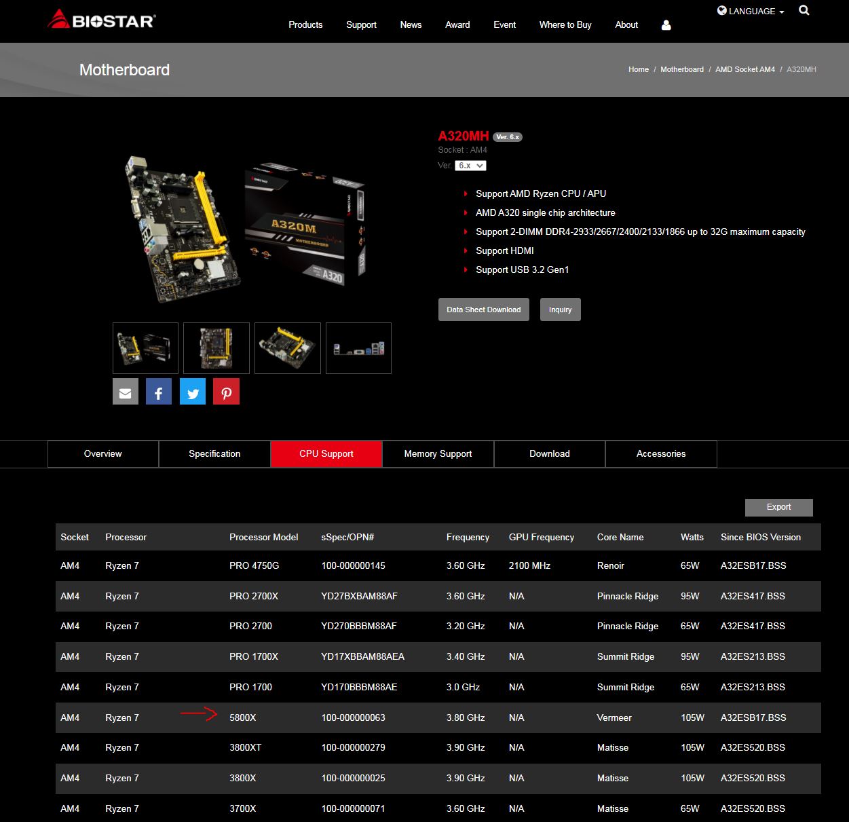Switch to the Download tab
This screenshot has width=849, height=822.
tap(550, 453)
